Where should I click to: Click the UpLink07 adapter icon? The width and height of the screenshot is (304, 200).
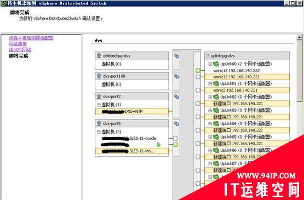216,163
